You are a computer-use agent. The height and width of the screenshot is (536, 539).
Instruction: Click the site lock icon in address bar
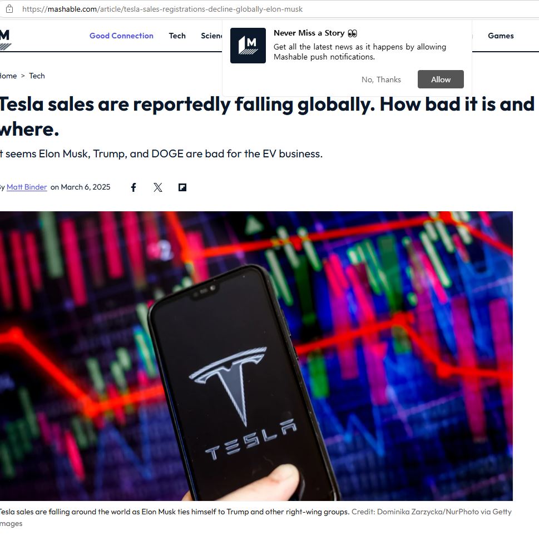click(x=9, y=9)
